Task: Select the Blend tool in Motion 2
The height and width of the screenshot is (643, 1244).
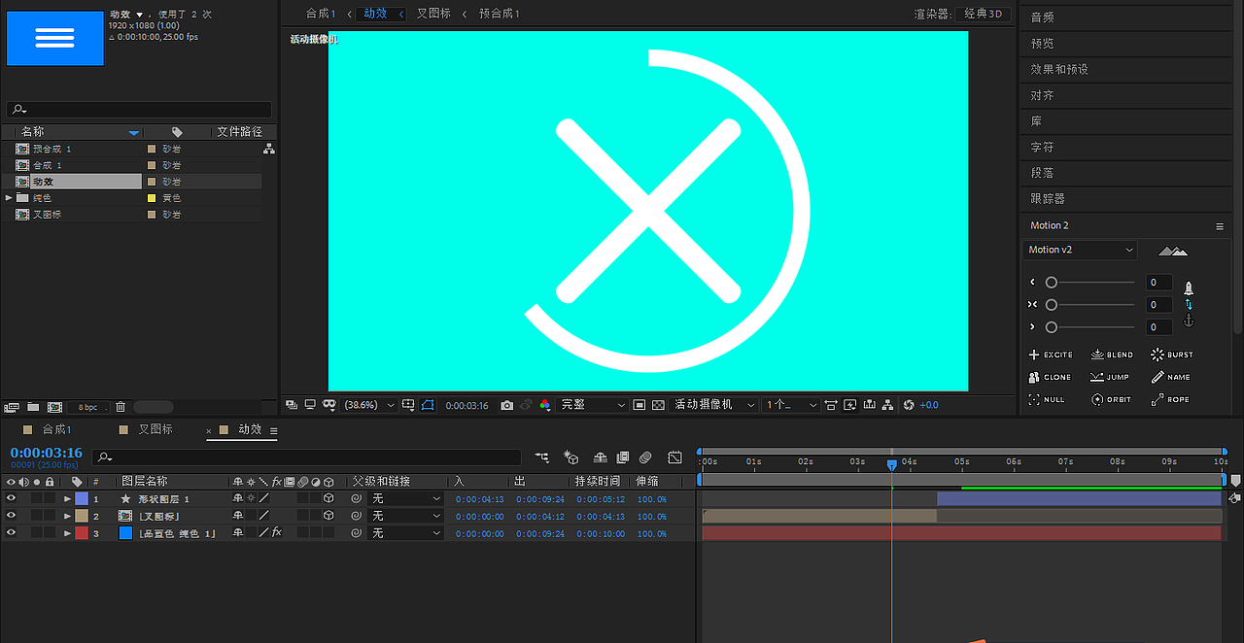Action: (1112, 354)
